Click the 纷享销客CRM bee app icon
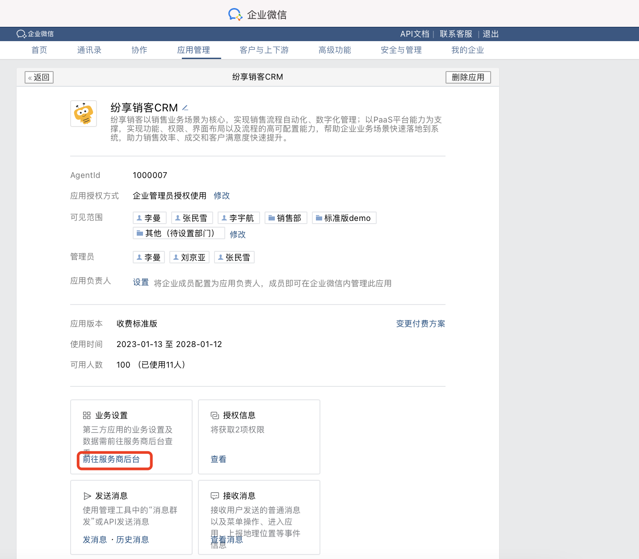This screenshot has height=559, width=639. pos(84,114)
